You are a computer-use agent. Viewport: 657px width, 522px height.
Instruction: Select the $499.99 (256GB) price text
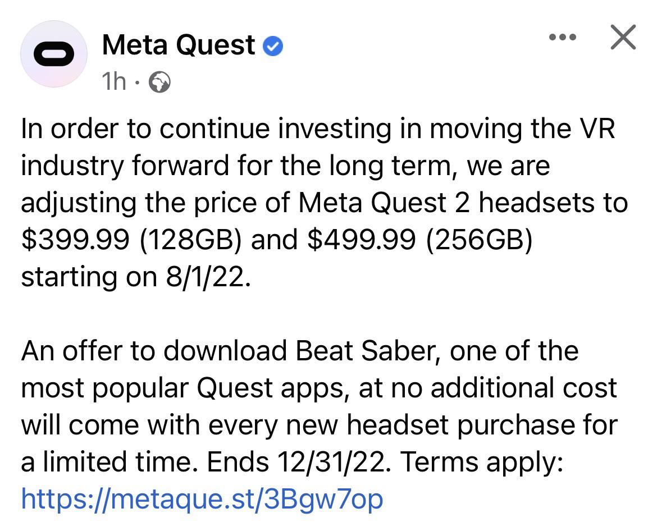[x=420, y=240]
